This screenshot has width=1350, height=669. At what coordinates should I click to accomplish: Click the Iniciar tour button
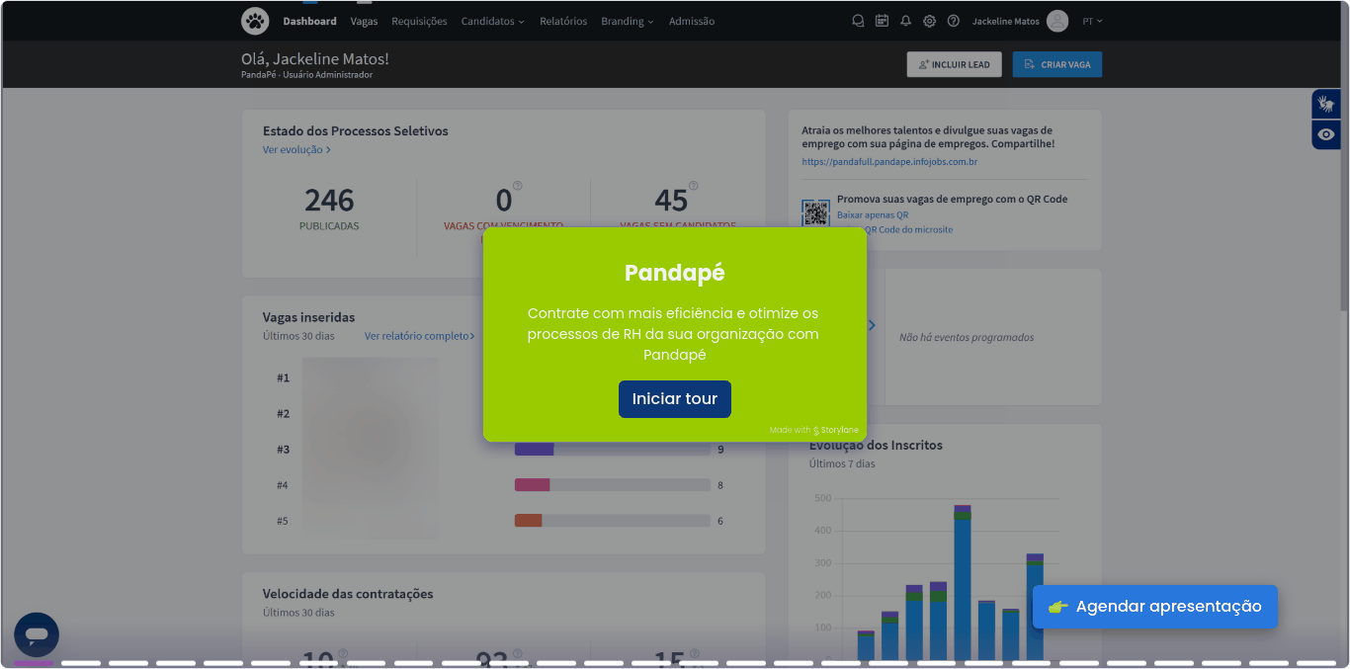[674, 399]
